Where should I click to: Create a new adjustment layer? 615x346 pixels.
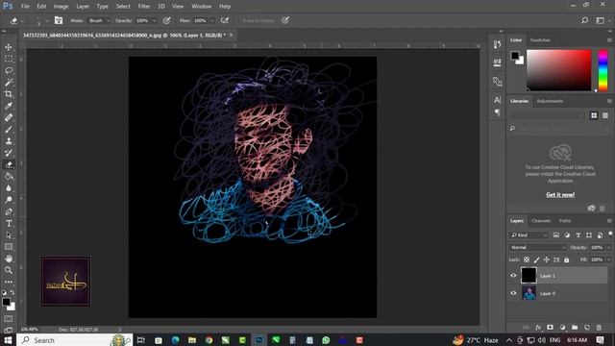(562, 328)
